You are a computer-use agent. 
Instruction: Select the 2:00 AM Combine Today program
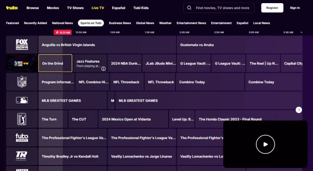click(x=210, y=82)
